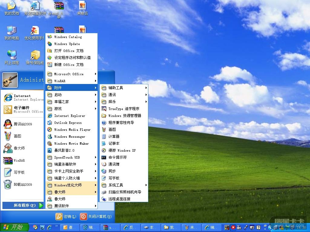
Task: Select 写字板 in accessories menu
Action: (x=114, y=178)
